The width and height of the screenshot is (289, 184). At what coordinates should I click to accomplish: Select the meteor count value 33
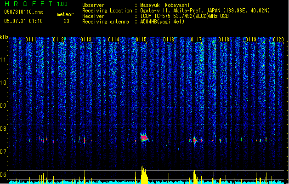(67, 21)
